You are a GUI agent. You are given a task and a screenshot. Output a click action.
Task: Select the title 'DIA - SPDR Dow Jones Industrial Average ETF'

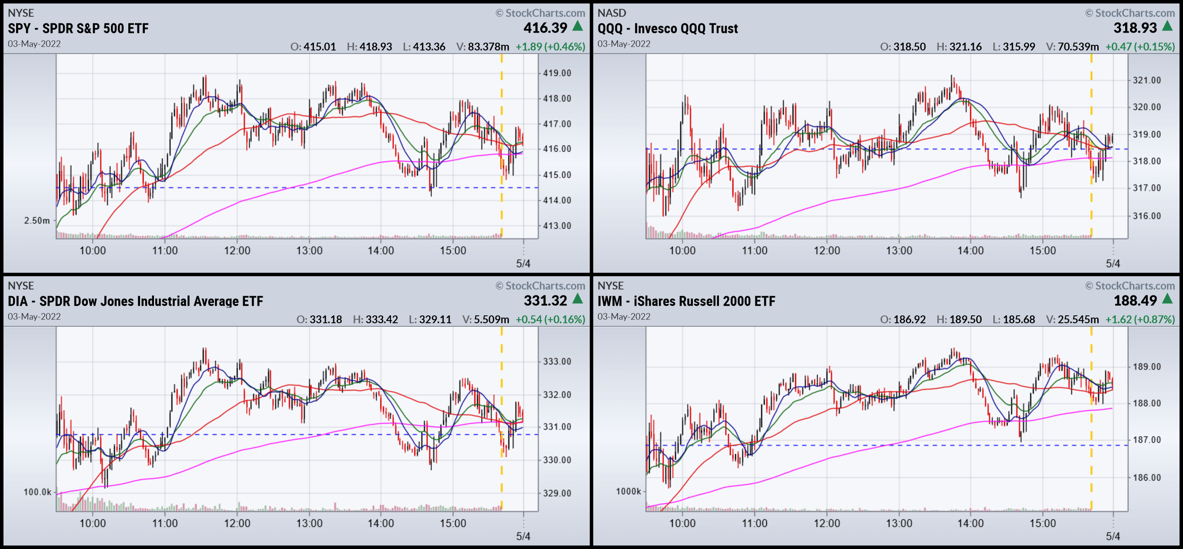point(135,301)
